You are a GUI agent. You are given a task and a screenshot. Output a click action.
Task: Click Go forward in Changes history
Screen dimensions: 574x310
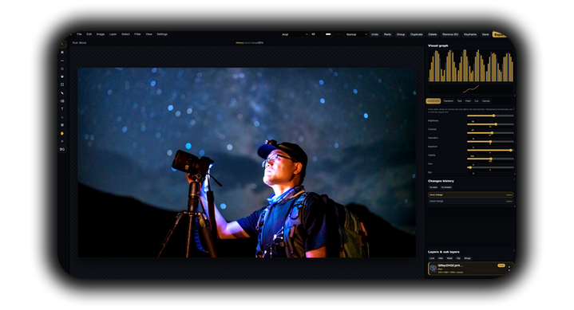(x=446, y=187)
